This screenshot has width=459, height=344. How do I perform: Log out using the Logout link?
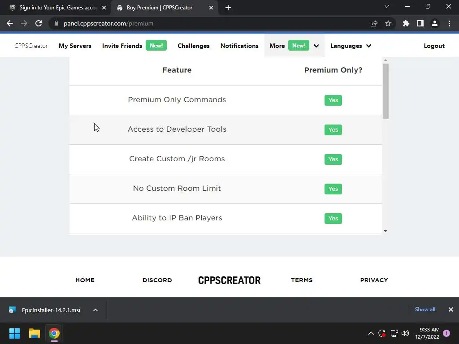coord(434,46)
